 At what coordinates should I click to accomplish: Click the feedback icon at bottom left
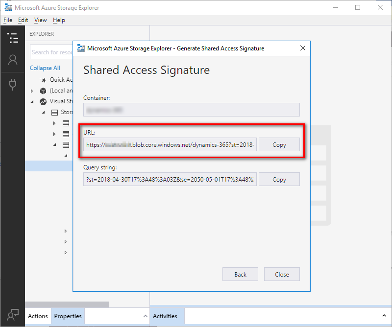pyautogui.click(x=13, y=315)
